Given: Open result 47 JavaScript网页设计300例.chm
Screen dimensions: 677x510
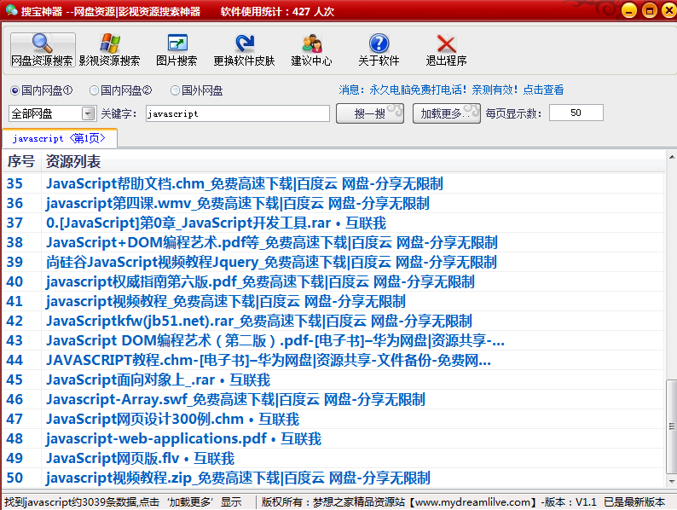Looking at the screenshot, I should [x=173, y=419].
